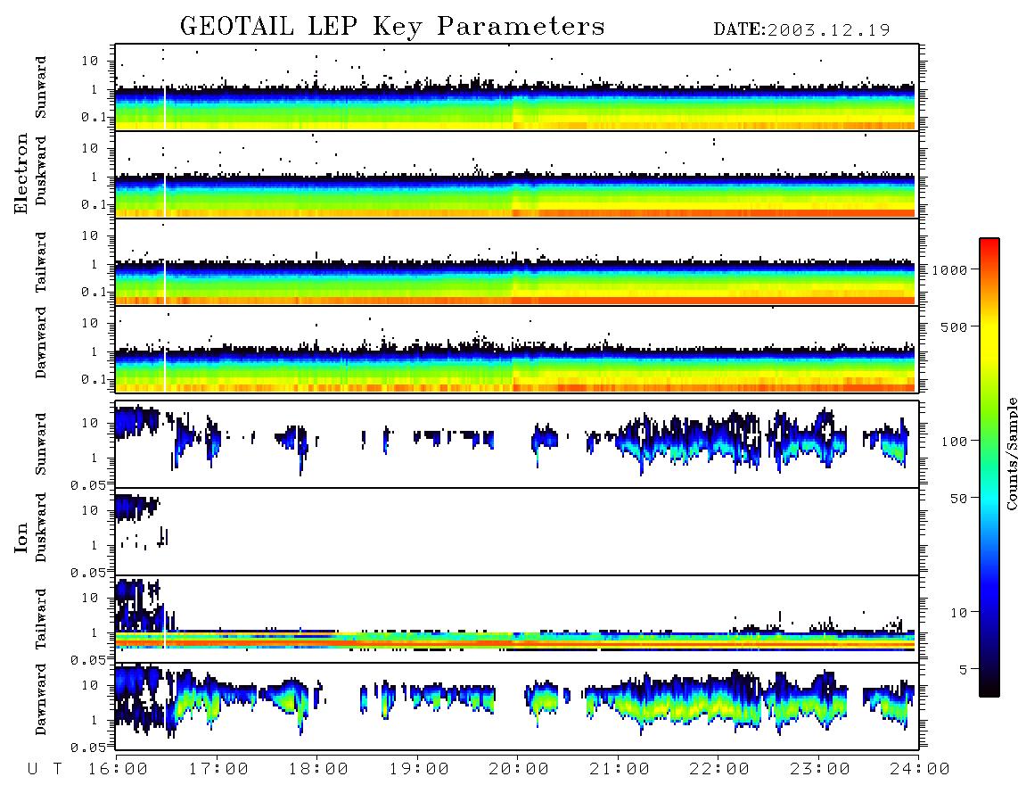
Task: Click the 16:00 time tick label
Action: pos(118,770)
